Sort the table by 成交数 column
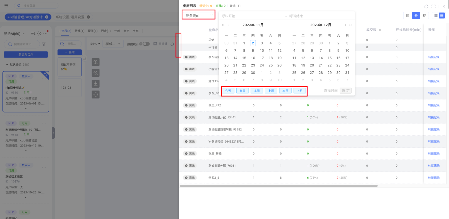This screenshot has height=219, width=449. point(380,30)
